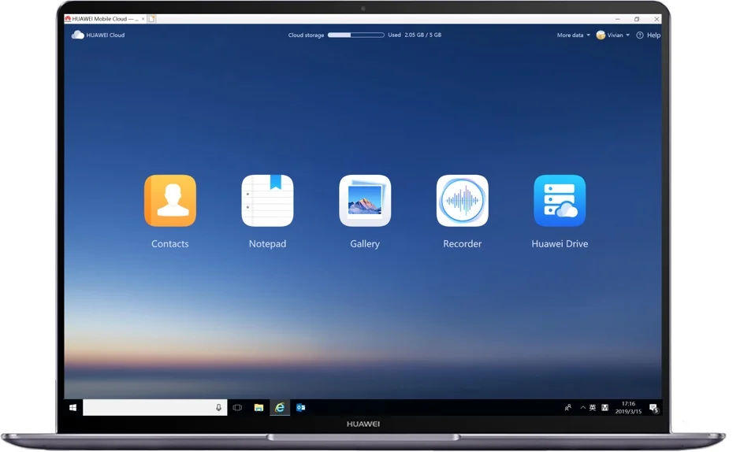Click the taskbar clock showing 17:16

pyautogui.click(x=628, y=408)
